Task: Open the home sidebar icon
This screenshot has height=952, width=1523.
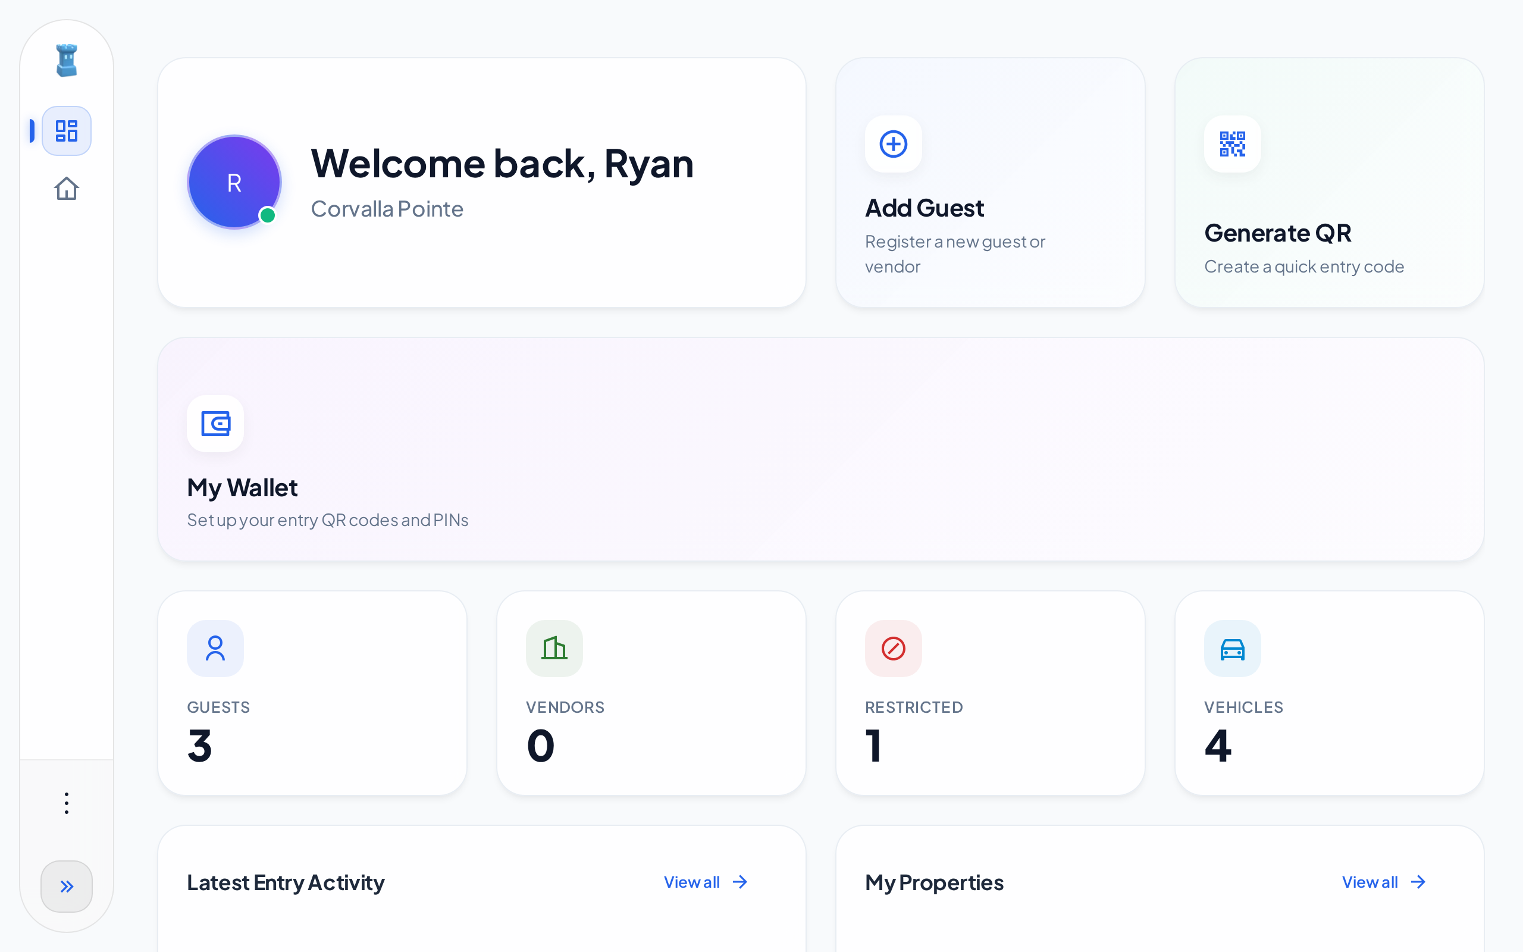Action: click(x=66, y=188)
